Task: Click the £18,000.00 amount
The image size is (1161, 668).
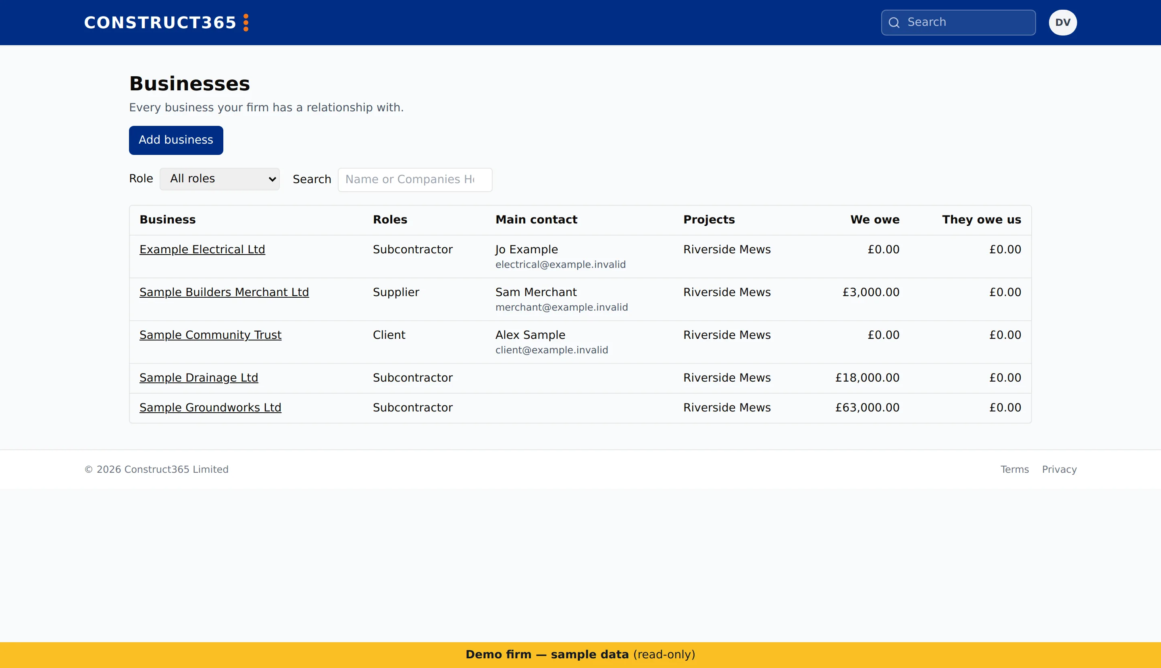Action: click(867, 378)
